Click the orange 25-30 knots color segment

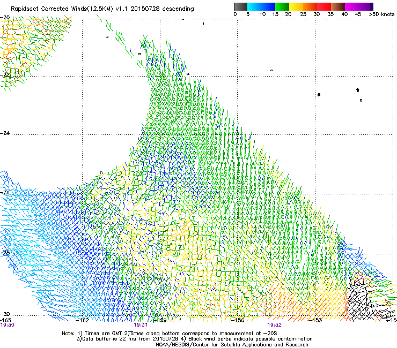(x=310, y=6)
